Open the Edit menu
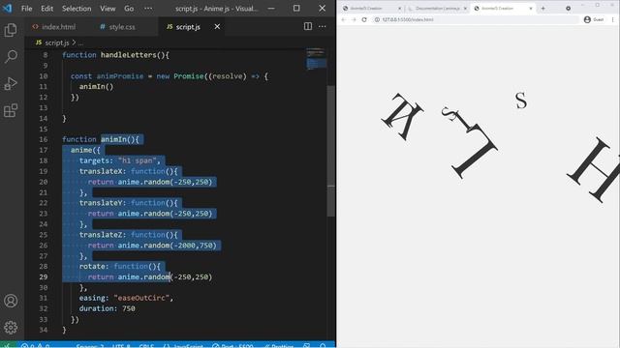This screenshot has width=620, height=348. [46, 9]
